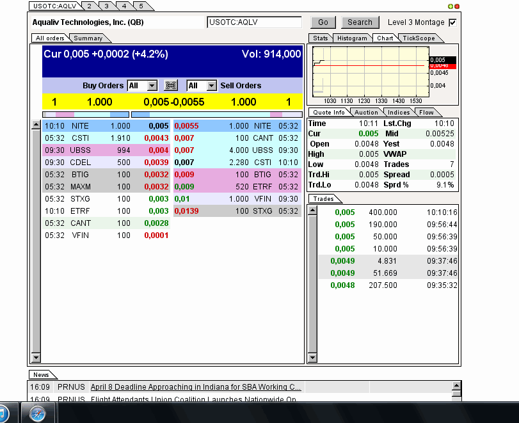
Task: Click the order book scroll up arrow
Action: coord(36,125)
